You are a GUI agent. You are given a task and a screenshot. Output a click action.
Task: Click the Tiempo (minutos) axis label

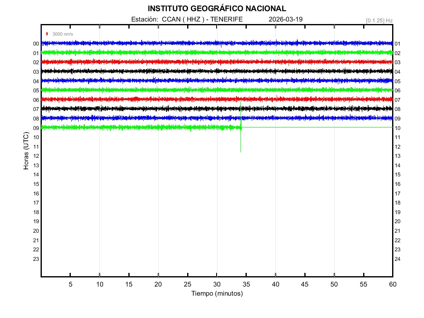[217, 294]
